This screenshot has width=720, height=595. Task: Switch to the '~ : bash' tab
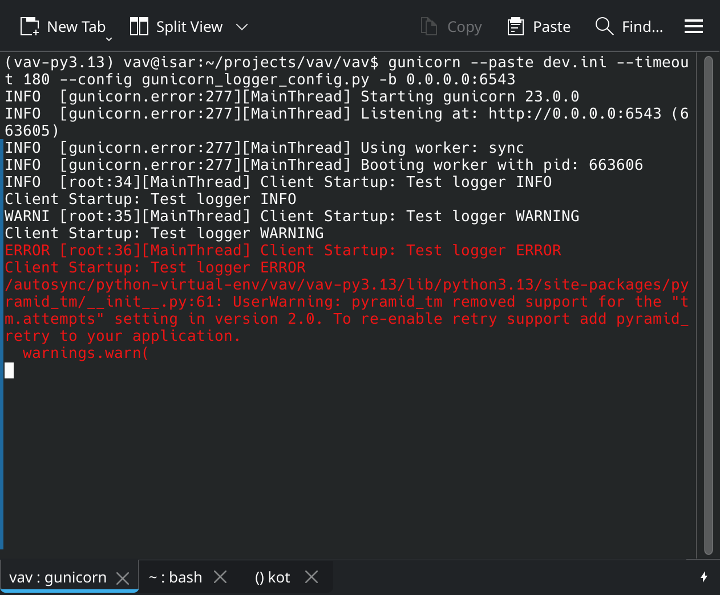(175, 577)
